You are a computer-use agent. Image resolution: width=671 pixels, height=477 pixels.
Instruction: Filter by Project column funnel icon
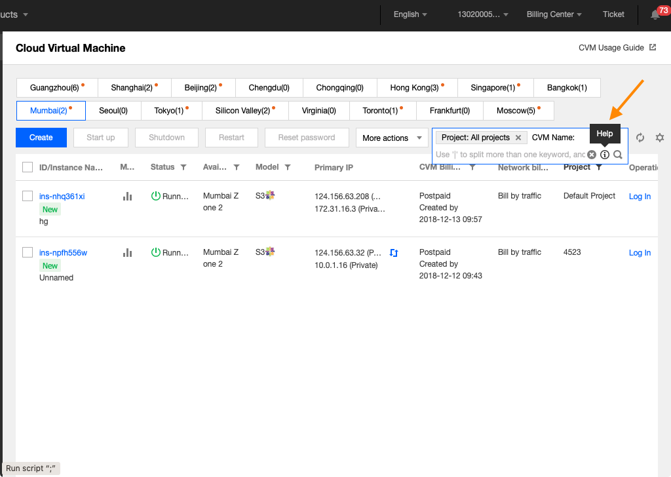(x=599, y=167)
